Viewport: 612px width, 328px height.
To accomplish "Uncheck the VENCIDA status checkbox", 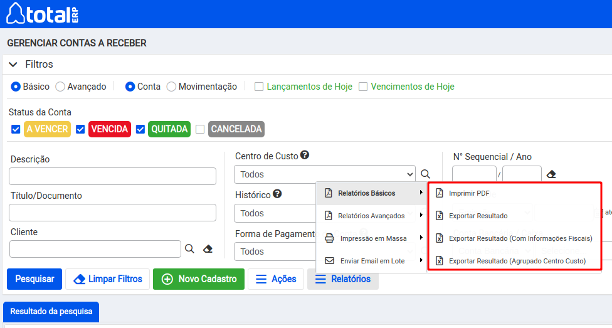I will [80, 129].
